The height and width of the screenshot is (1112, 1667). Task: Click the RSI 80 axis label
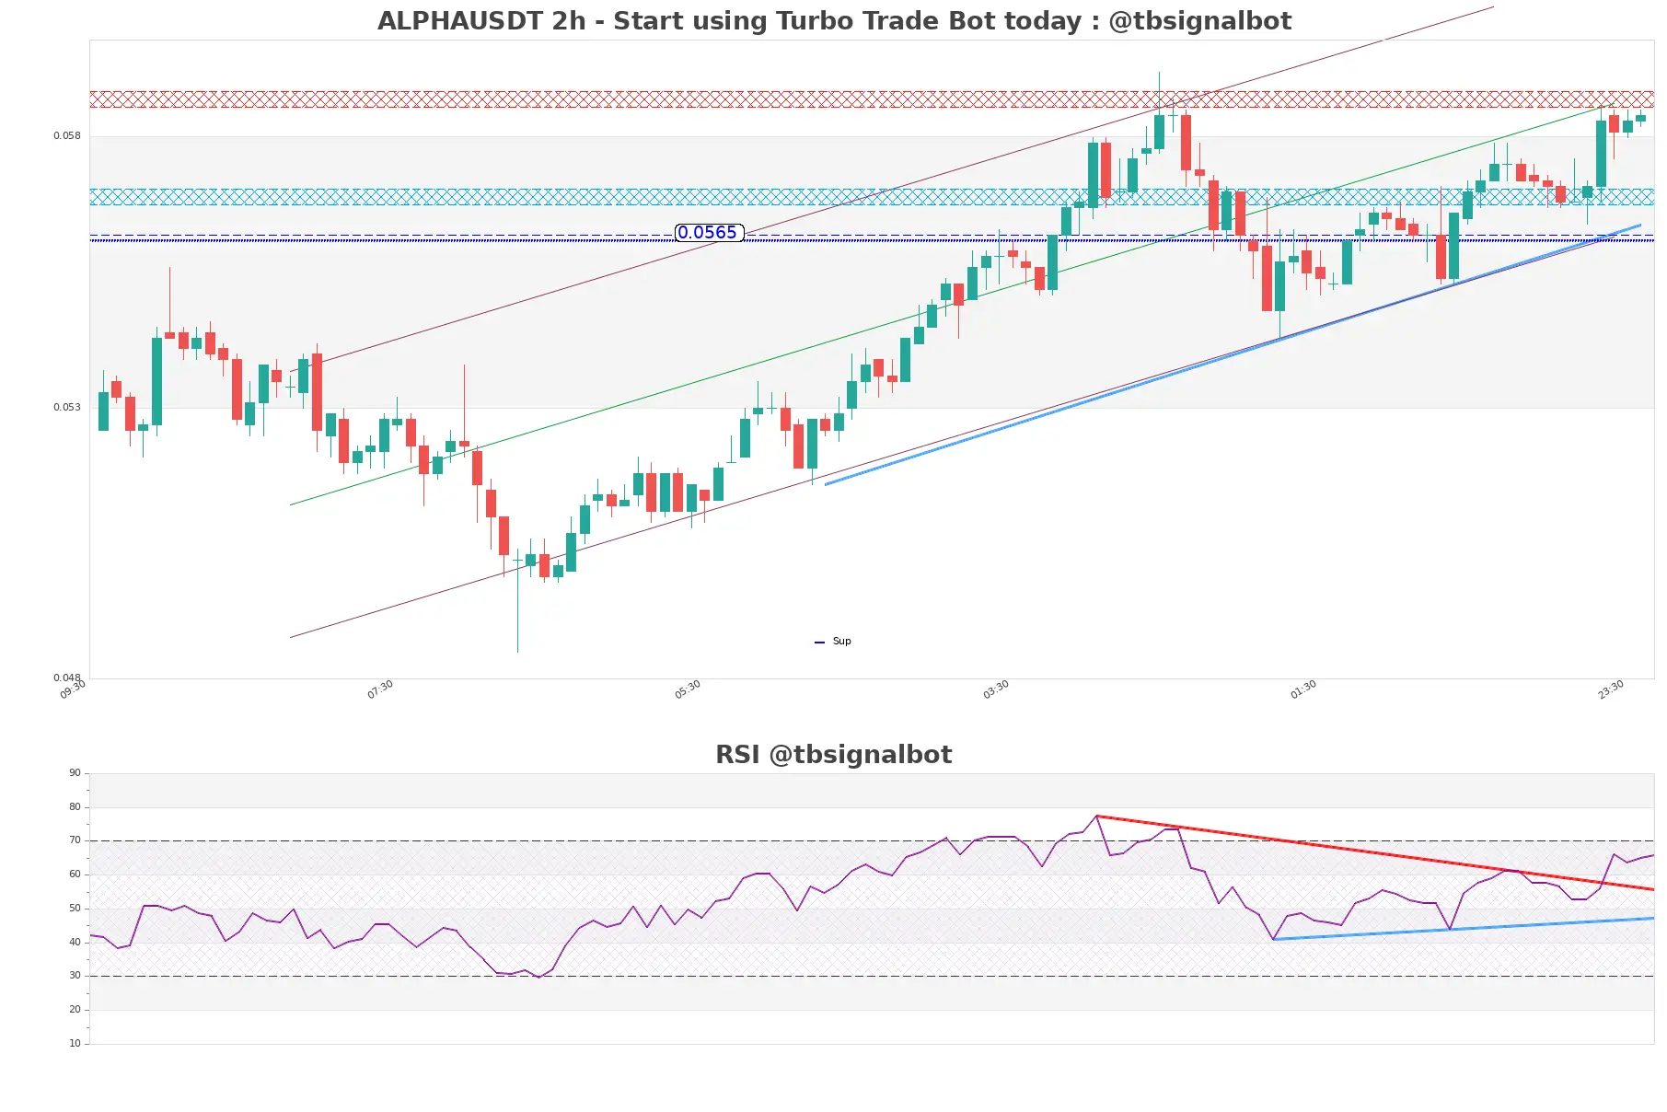click(75, 807)
